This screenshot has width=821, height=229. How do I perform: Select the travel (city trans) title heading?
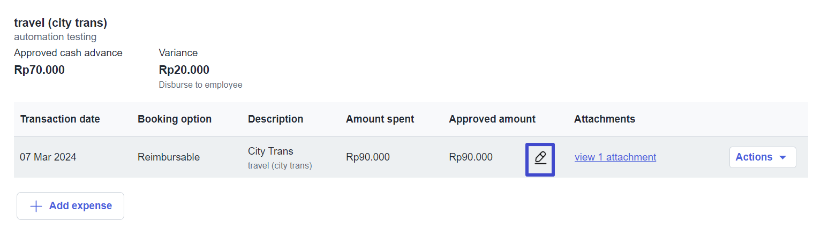point(61,23)
